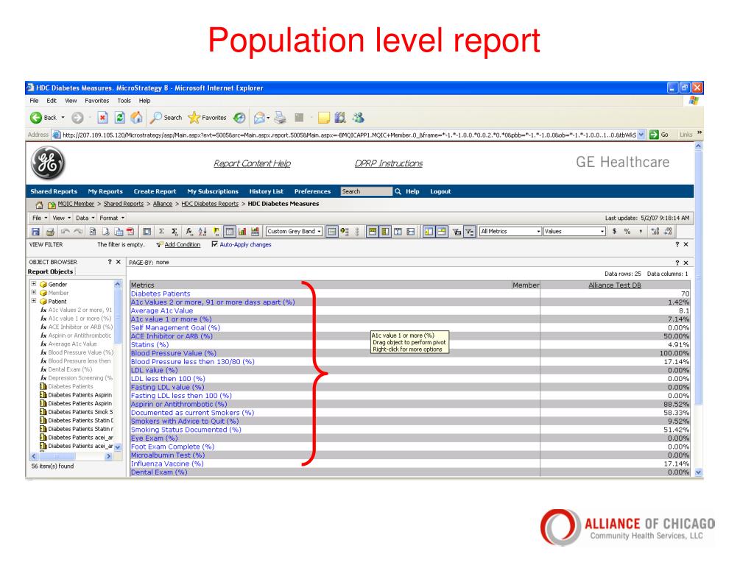Click the Export to PDF icon
Image resolution: width=754 pixels, height=565 pixels.
(130, 232)
